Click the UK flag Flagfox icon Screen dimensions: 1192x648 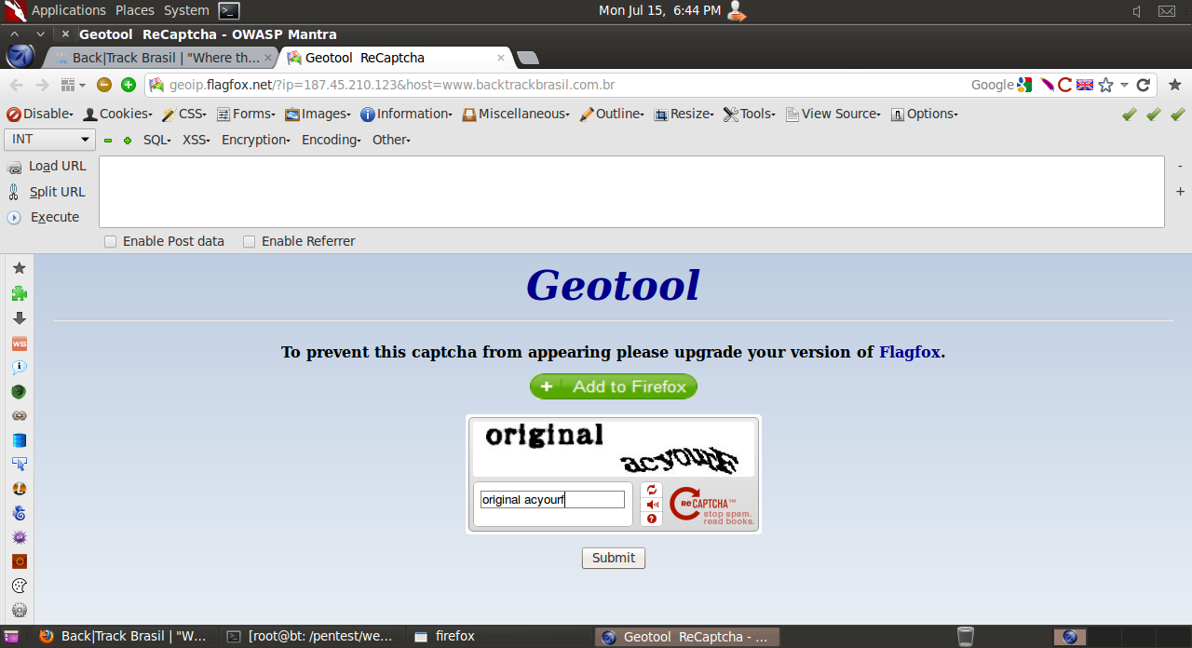[x=1085, y=85]
